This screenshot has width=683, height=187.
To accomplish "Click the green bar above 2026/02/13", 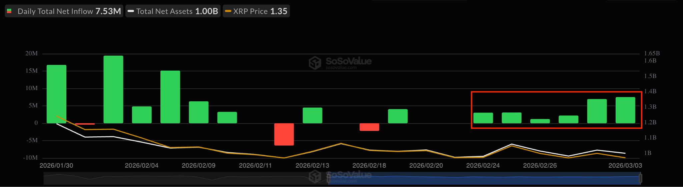I will tap(312, 115).
